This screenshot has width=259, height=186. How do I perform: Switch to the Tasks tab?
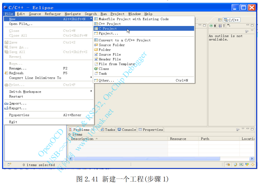click(x=108, y=129)
